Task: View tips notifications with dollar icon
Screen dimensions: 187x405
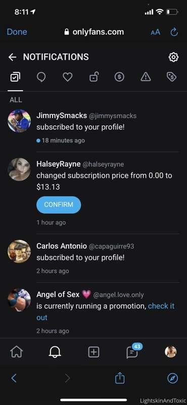Action: tap(119, 77)
